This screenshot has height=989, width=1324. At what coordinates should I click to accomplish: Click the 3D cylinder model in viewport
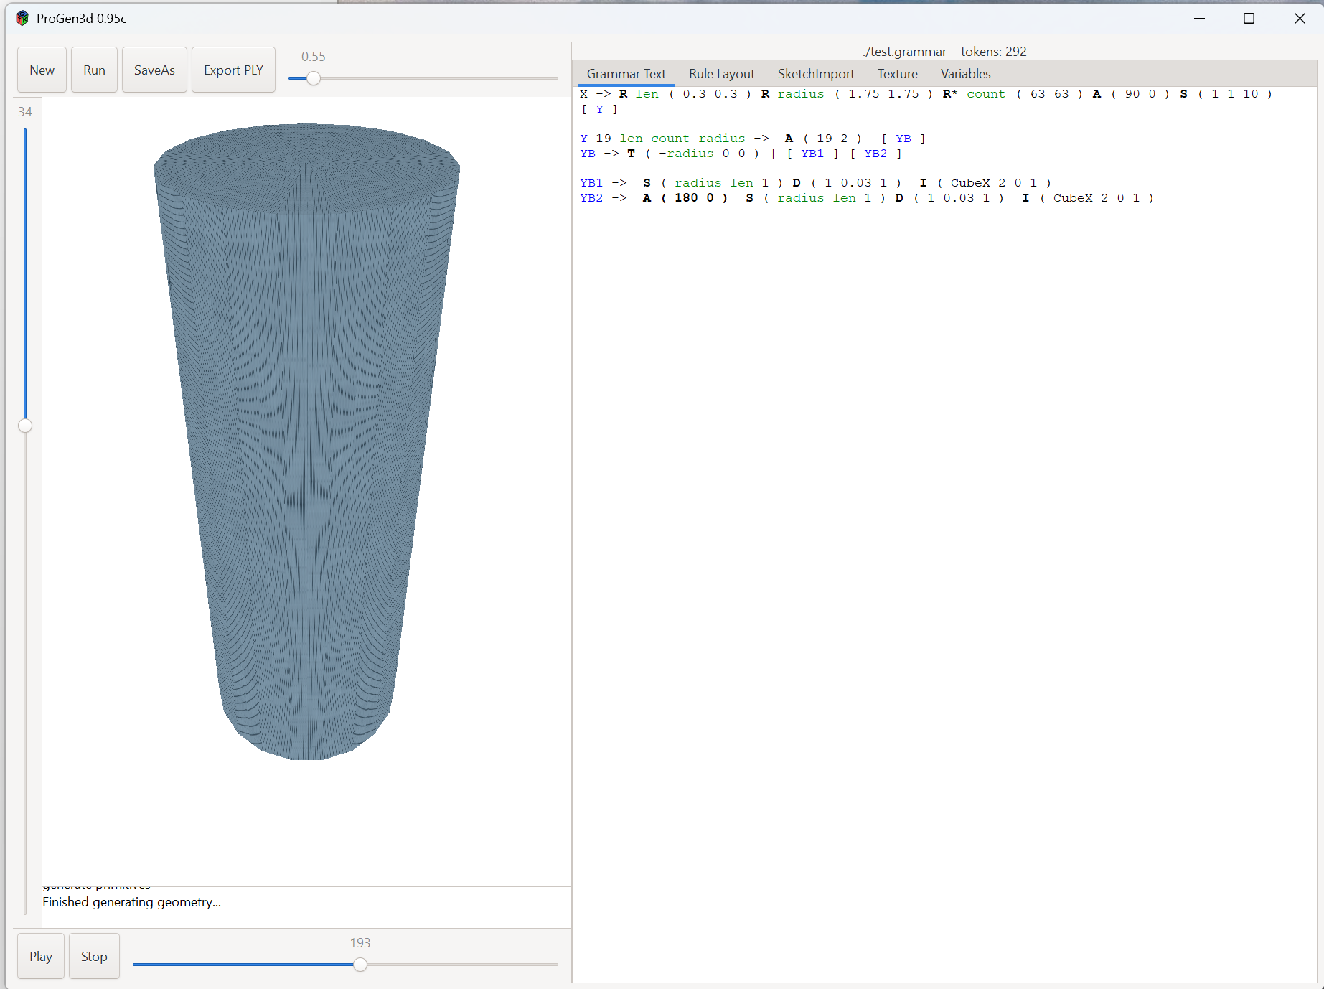[307, 441]
